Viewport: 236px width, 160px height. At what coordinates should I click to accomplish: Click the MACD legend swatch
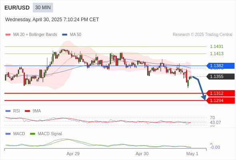(x=8, y=134)
